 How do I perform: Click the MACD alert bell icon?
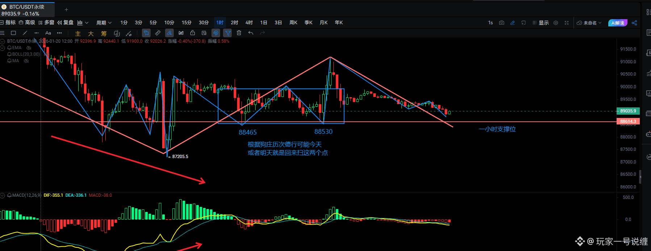tap(9, 195)
